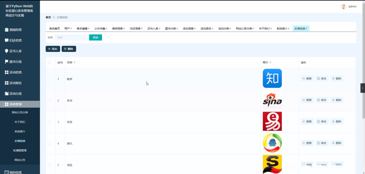Sort table by the 图片 column arrows
Screen dimensions: 365x174
[270, 63]
